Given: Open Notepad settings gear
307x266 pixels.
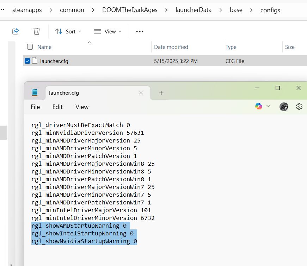Looking at the screenshot, I should click(x=299, y=107).
